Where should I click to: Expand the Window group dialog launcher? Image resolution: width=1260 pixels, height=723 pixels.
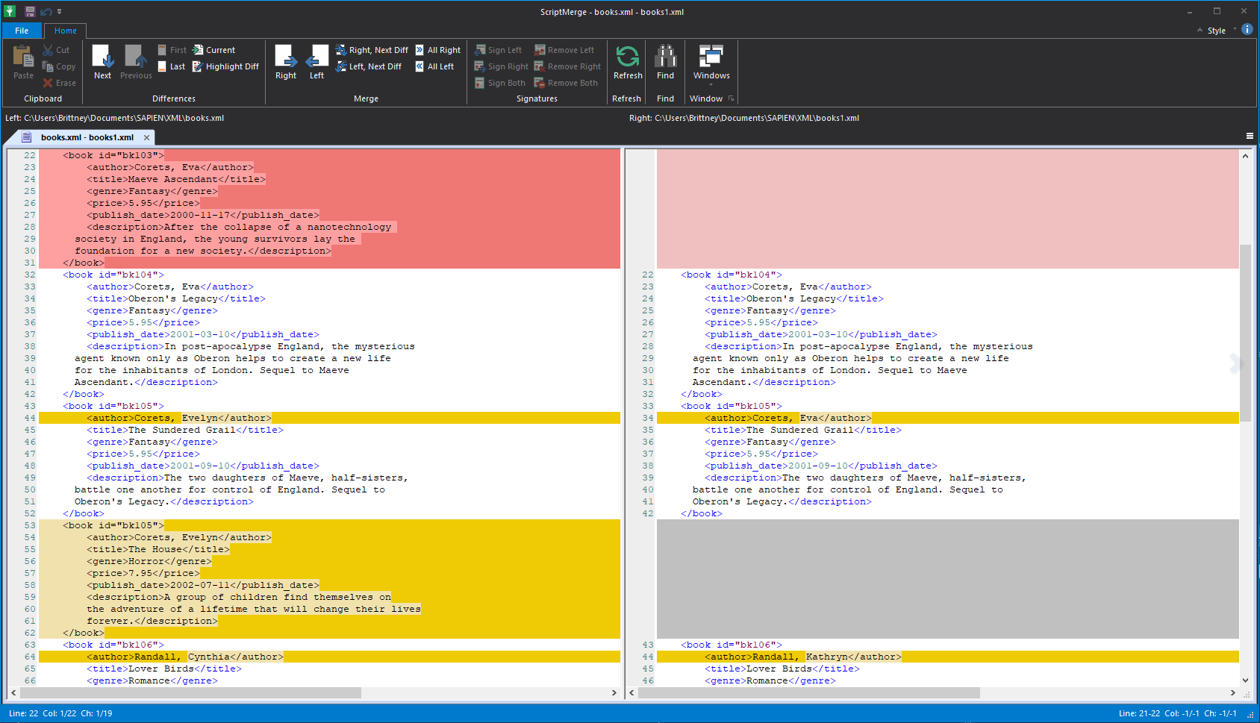pos(731,98)
